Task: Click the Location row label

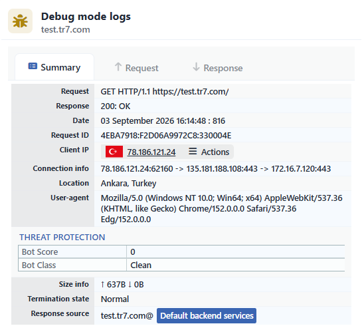Action: click(74, 183)
